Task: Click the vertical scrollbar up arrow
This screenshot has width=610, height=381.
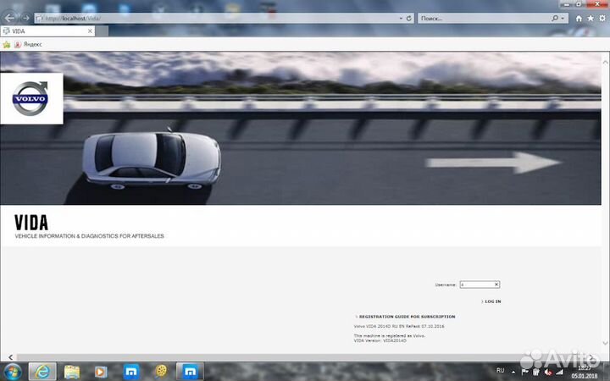Action: pos(605,62)
